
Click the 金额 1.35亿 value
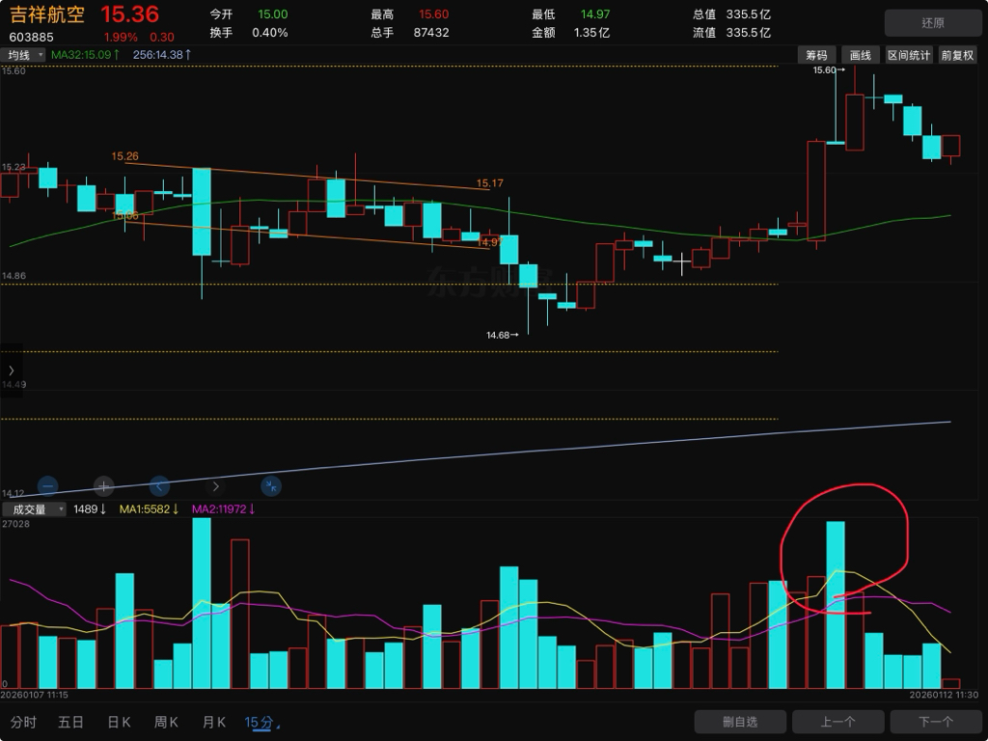click(x=591, y=32)
